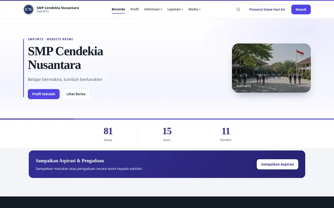Click the Sampaikan Aspirasi button
The height and width of the screenshot is (208, 334).
pyautogui.click(x=277, y=164)
